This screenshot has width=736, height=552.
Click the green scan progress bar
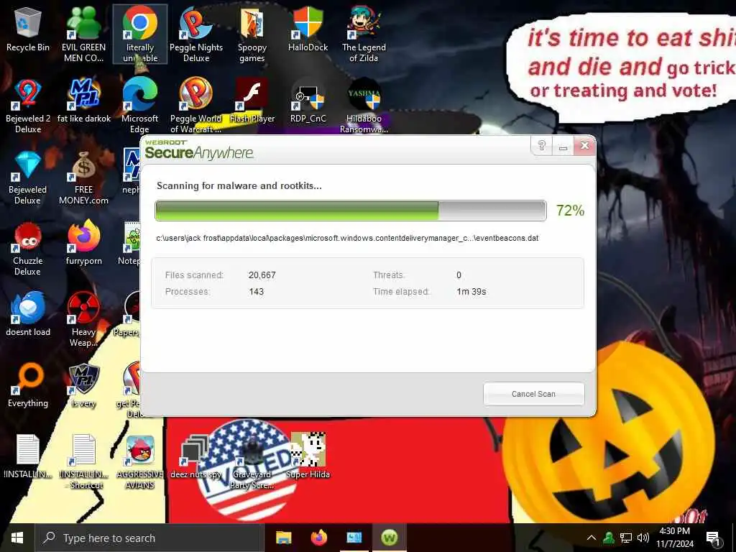point(351,211)
